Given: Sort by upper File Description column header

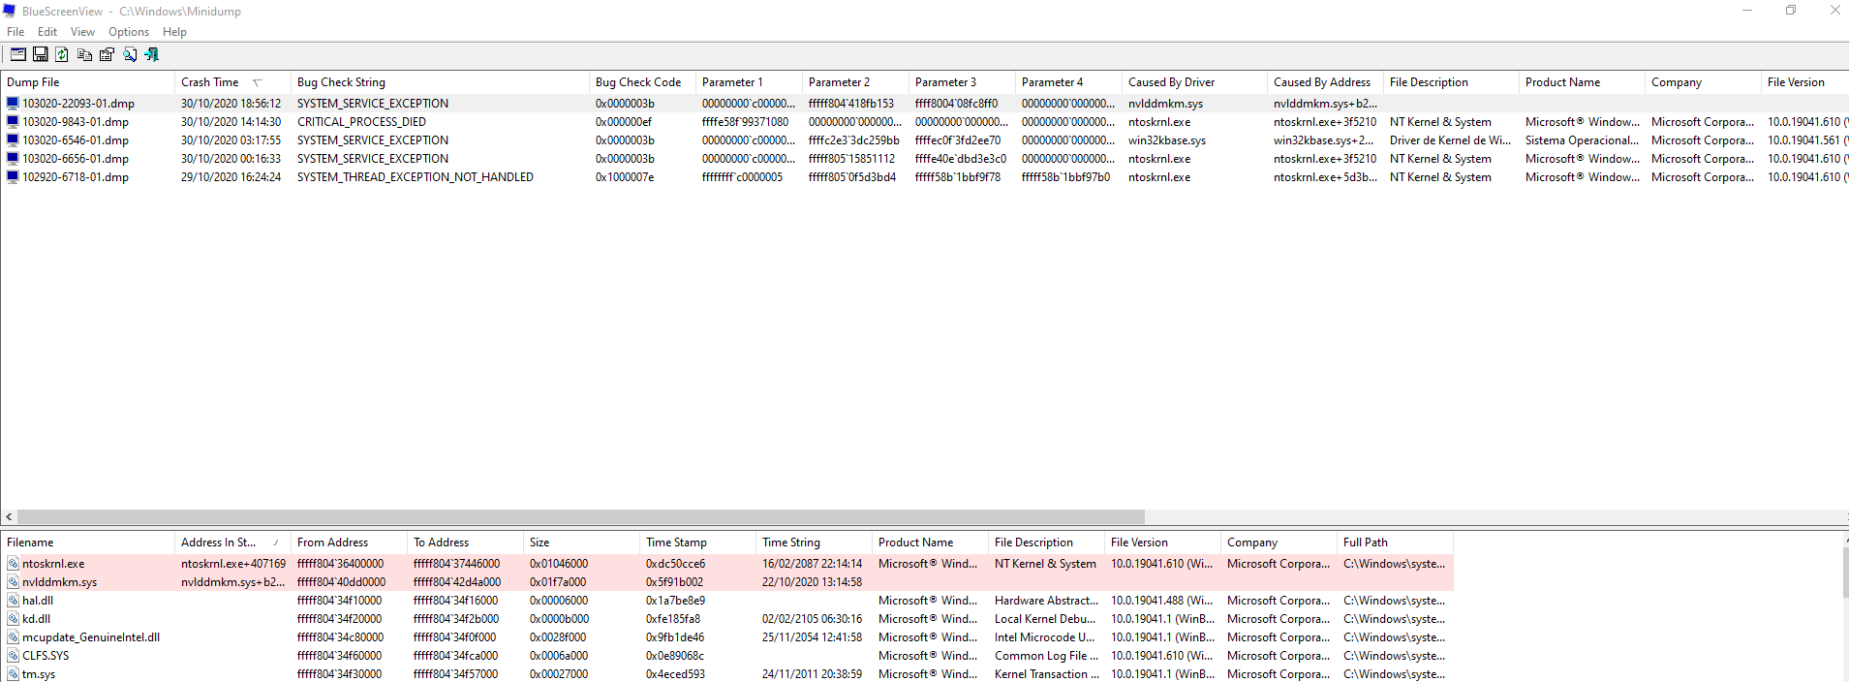Looking at the screenshot, I should (x=1451, y=82).
